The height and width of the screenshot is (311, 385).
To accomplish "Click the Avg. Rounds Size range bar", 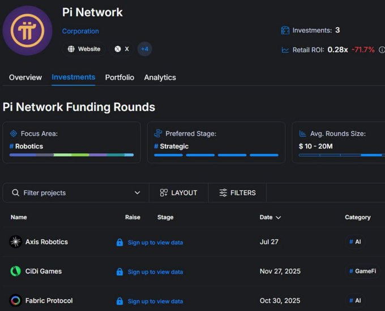I will (x=342, y=155).
